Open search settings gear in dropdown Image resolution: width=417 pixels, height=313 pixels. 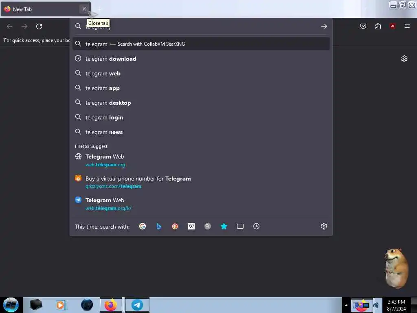(x=324, y=226)
